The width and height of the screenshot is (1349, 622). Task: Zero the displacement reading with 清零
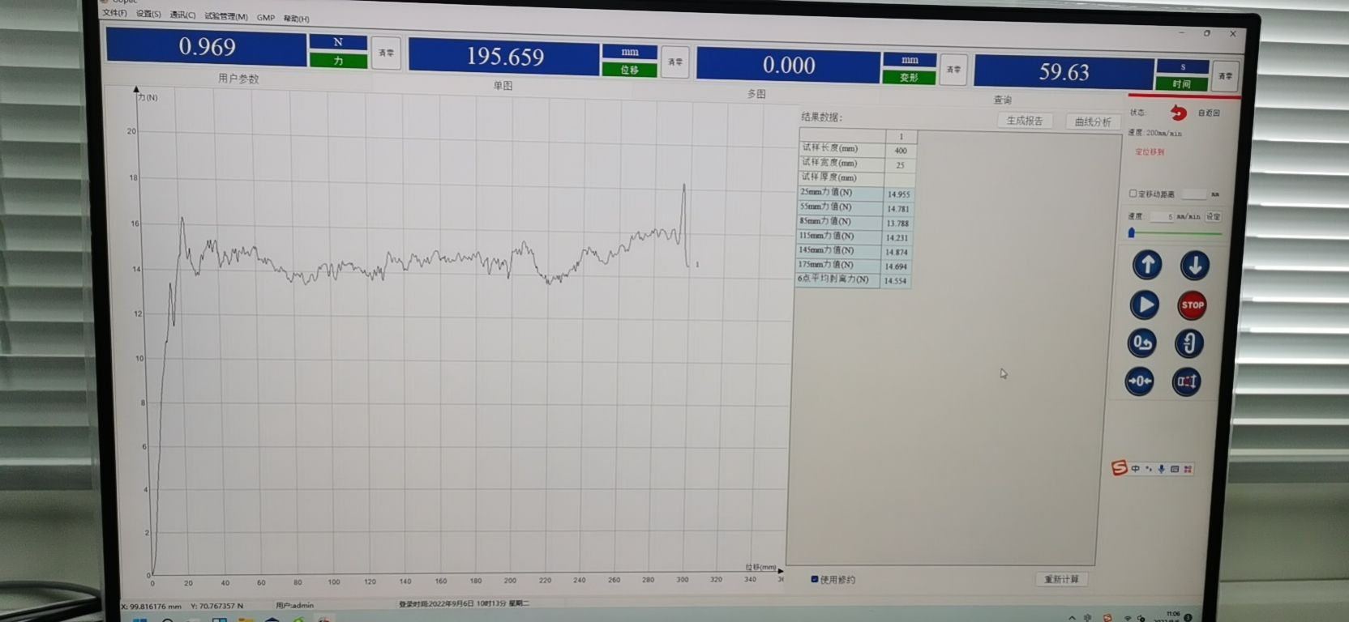pyautogui.click(x=675, y=62)
